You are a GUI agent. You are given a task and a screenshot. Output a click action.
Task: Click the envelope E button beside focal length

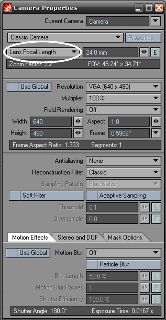click(155, 52)
